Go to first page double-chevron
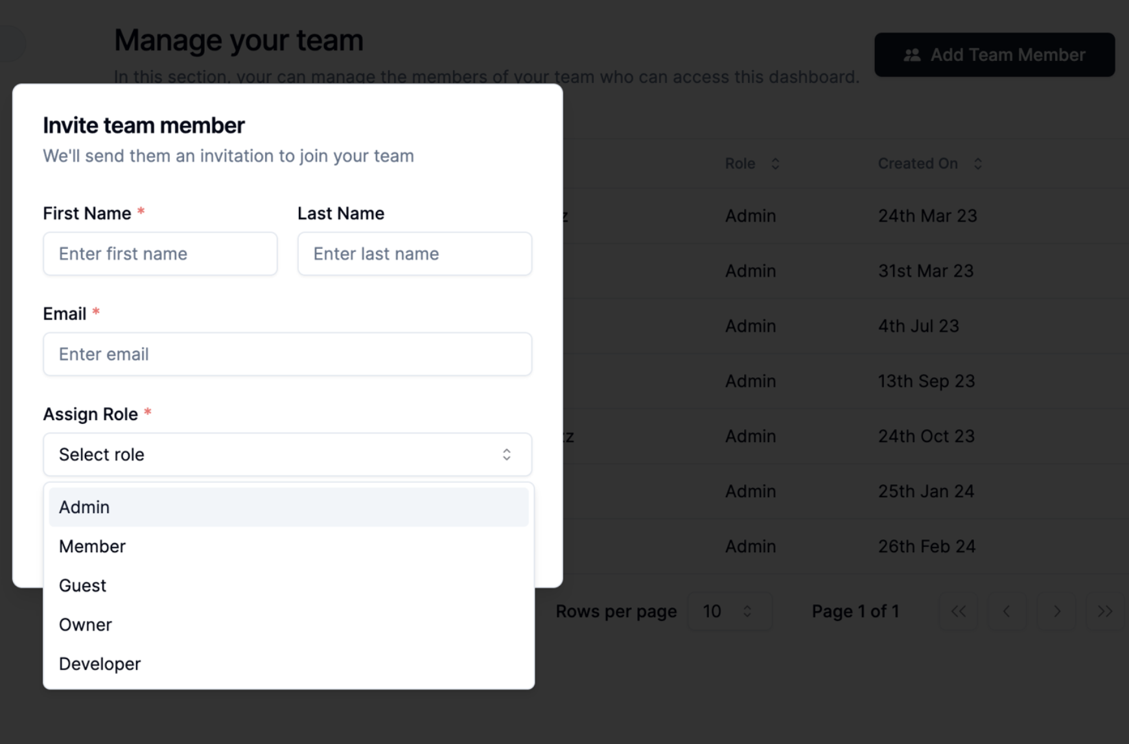1129x744 pixels. click(959, 611)
